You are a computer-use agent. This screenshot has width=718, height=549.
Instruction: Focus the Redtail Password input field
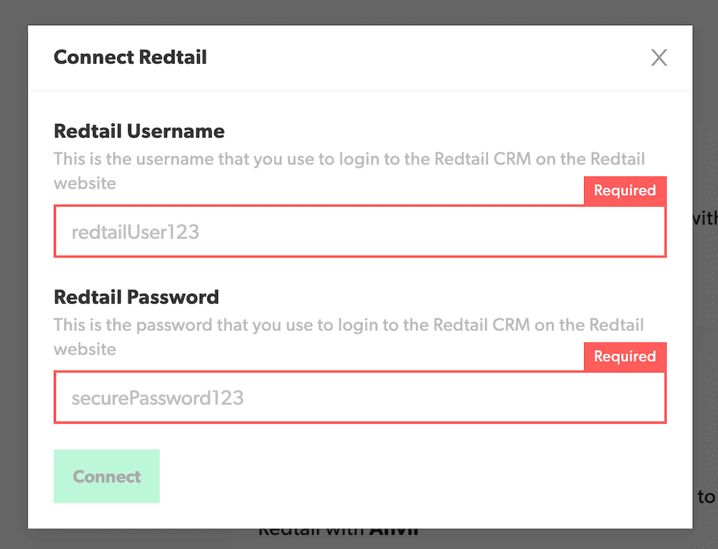(x=360, y=398)
